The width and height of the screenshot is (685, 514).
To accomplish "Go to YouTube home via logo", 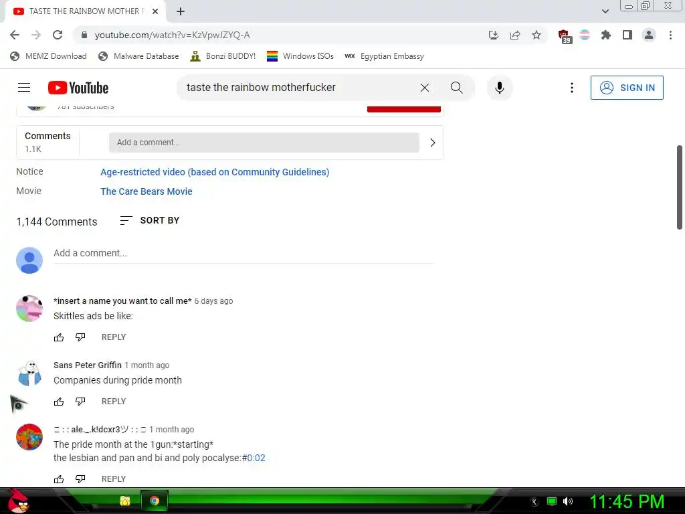I will (78, 88).
